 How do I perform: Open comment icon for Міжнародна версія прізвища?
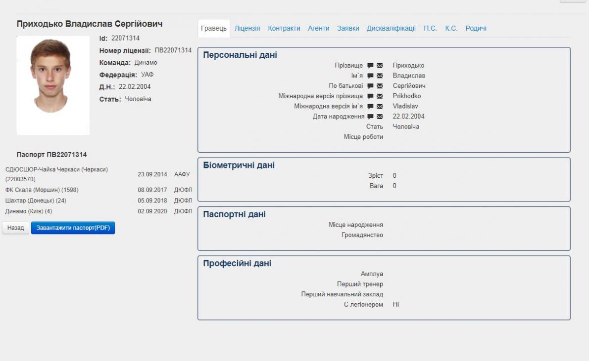370,96
